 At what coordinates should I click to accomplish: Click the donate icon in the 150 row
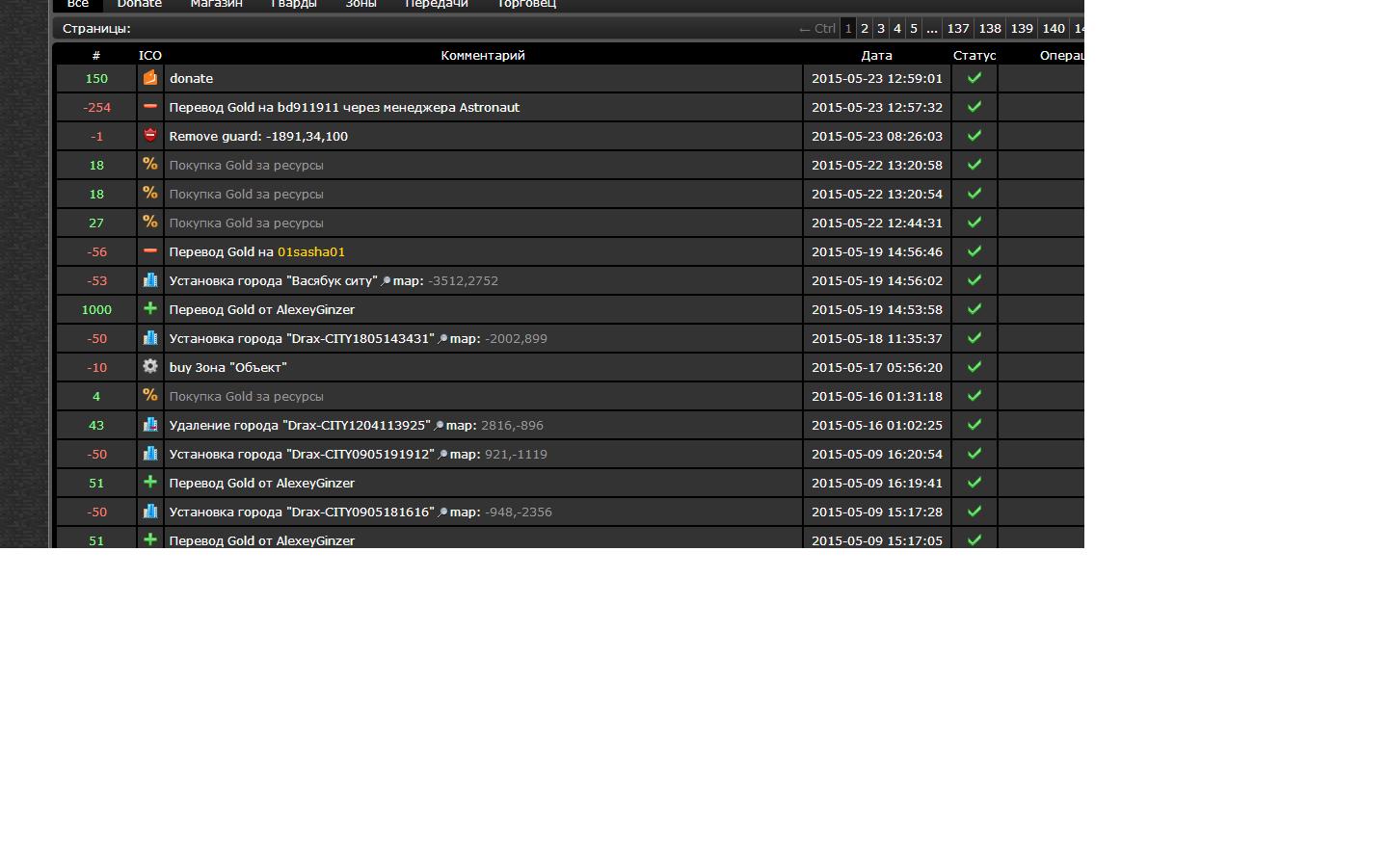coord(149,77)
